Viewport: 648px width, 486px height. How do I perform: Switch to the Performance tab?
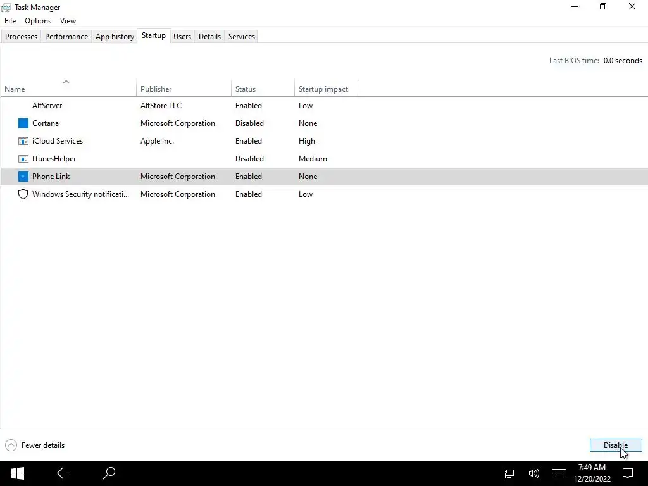pos(66,36)
